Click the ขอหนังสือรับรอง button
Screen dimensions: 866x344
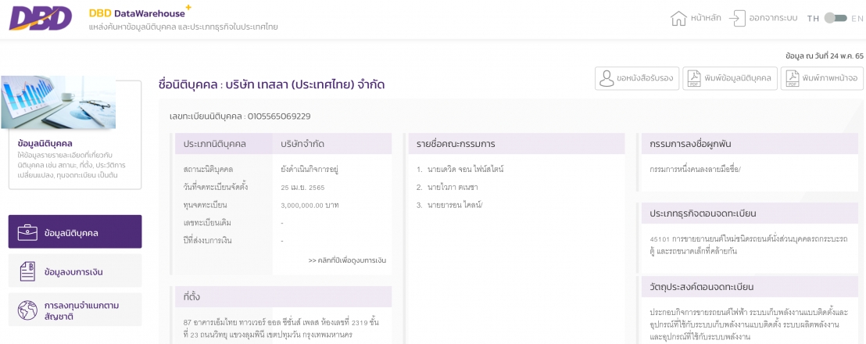(636, 78)
